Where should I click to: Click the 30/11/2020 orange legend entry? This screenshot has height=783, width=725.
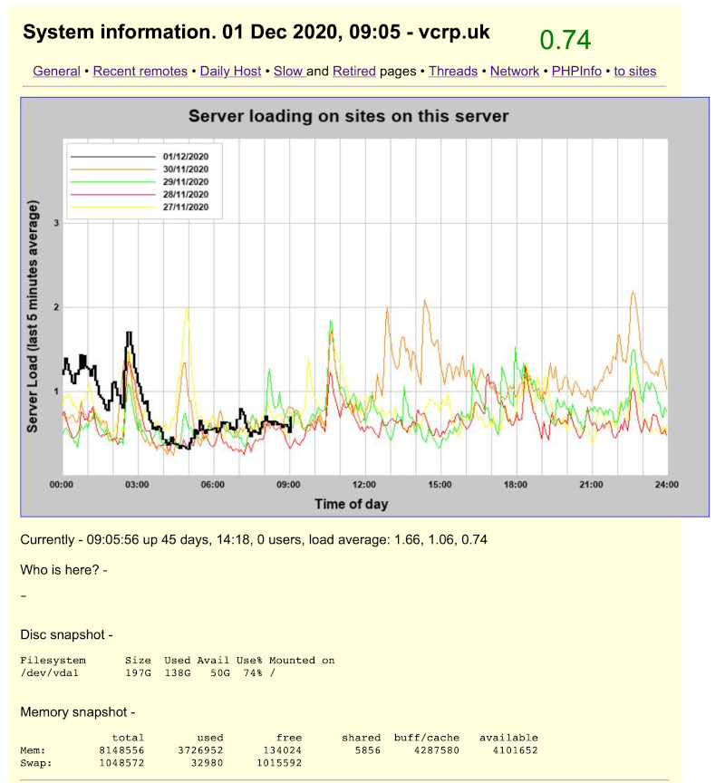pyautogui.click(x=186, y=169)
